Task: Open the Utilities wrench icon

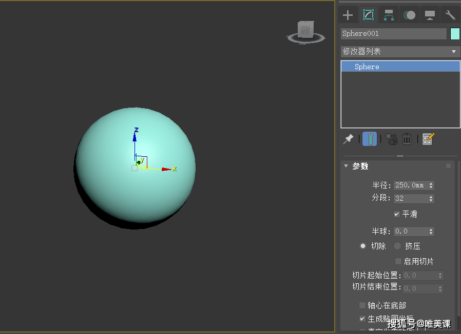Action: [x=450, y=15]
